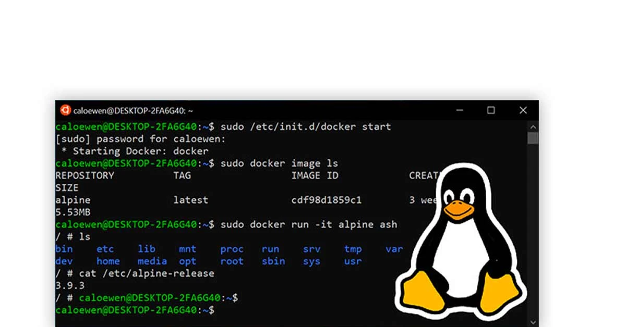
Task: Select the blue 'bin' directory name
Action: pos(64,249)
